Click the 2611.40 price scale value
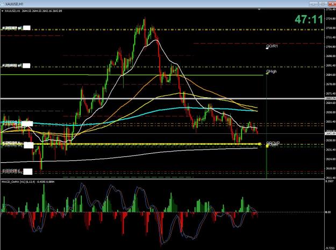Image resolution: width=336 pixels, height=250 pixels. (x=331, y=178)
